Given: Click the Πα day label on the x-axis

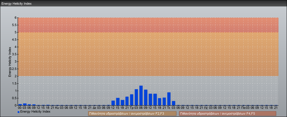Looking at the screenshot, I should point(243,108).
